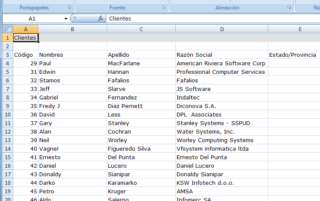Click Professional Computer Services cell
Viewport: 320px width, 201px height.
[222, 72]
